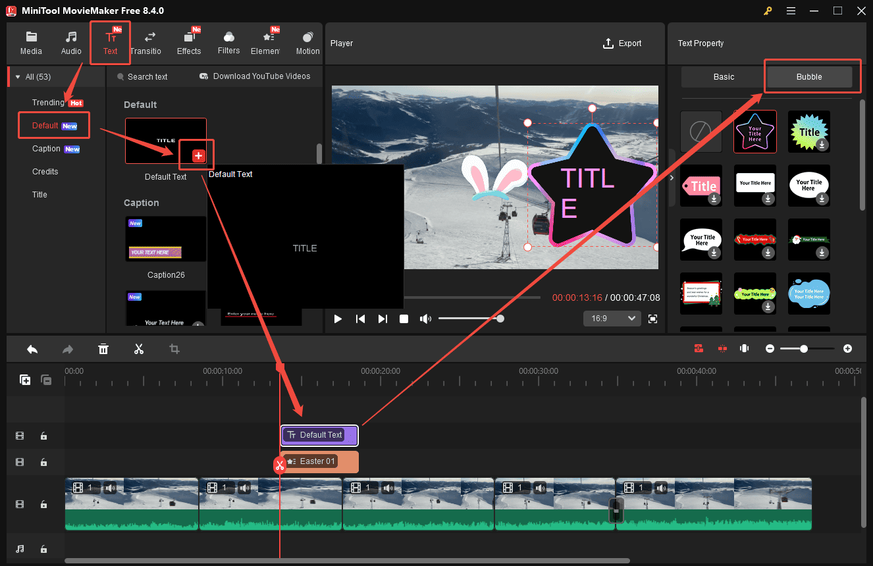Screen dimensions: 873x566
Task: Click the Export button
Action: 622,43
